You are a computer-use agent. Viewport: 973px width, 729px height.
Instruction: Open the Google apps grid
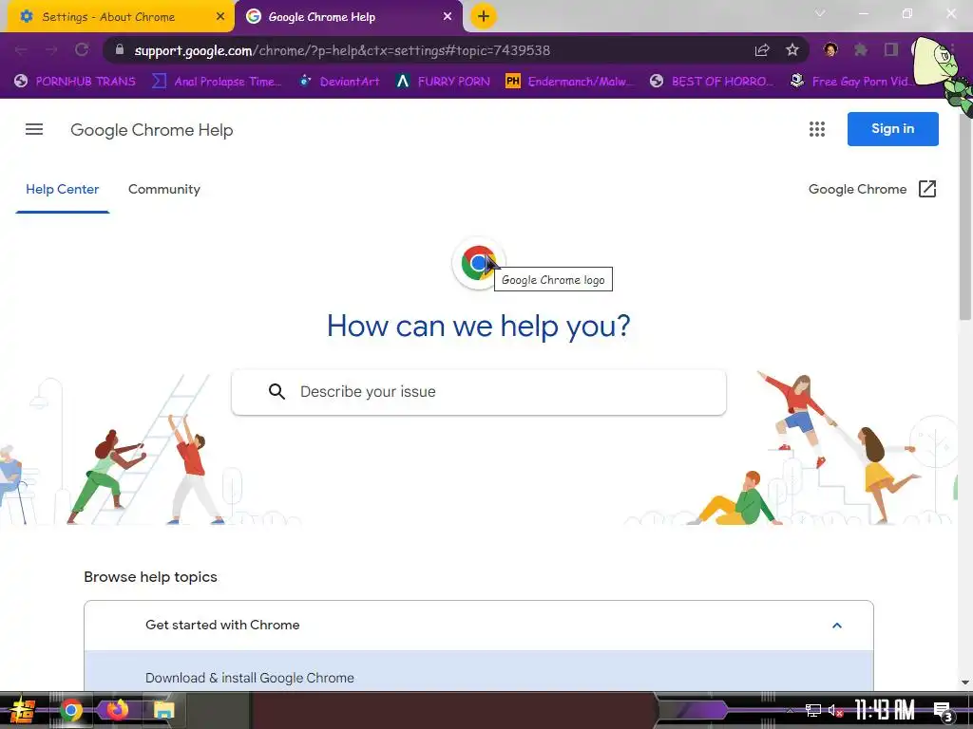click(x=816, y=129)
